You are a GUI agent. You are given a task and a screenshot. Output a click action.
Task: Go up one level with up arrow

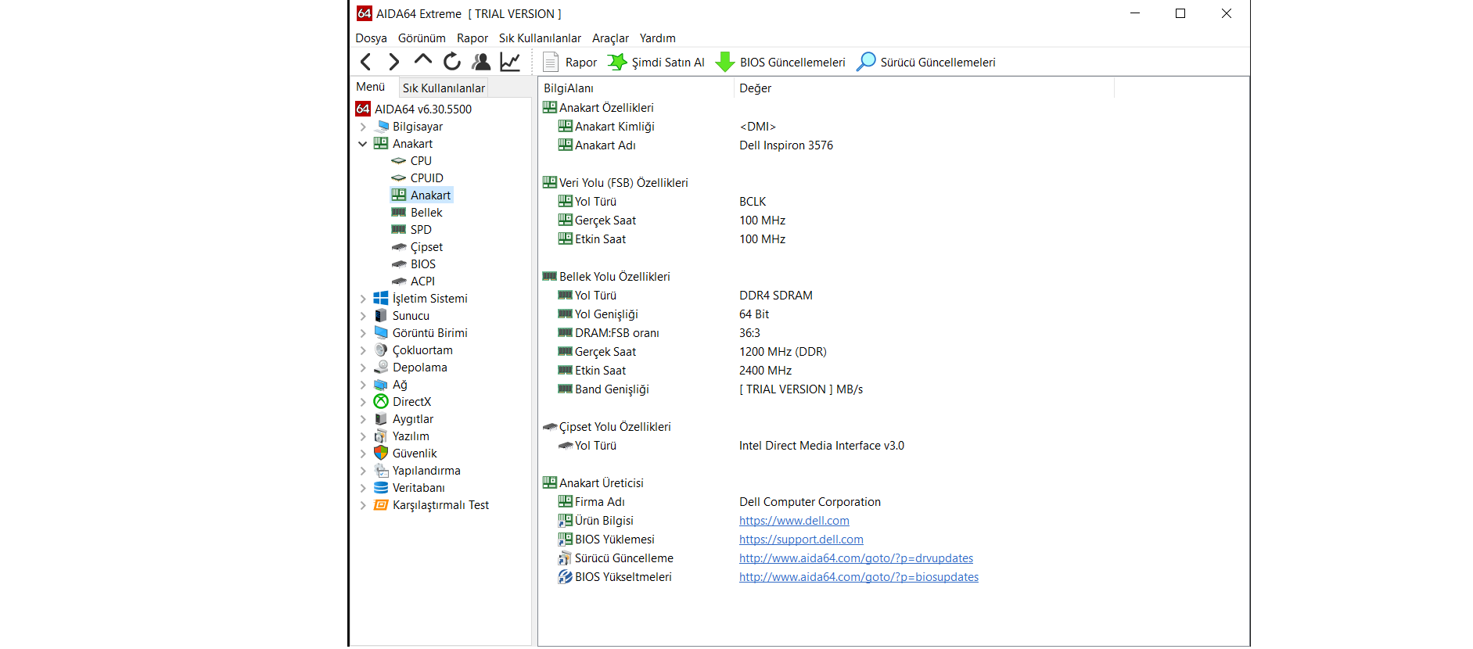click(422, 60)
